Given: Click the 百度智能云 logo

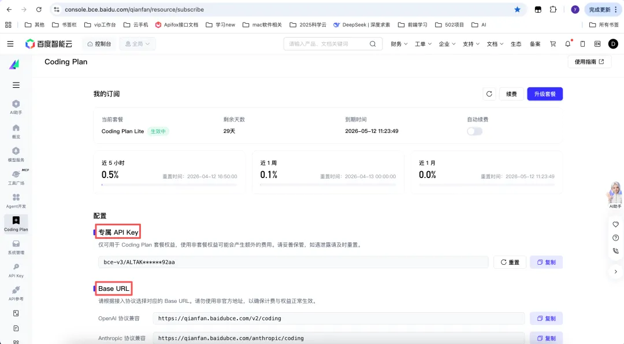Looking at the screenshot, I should click(49, 44).
